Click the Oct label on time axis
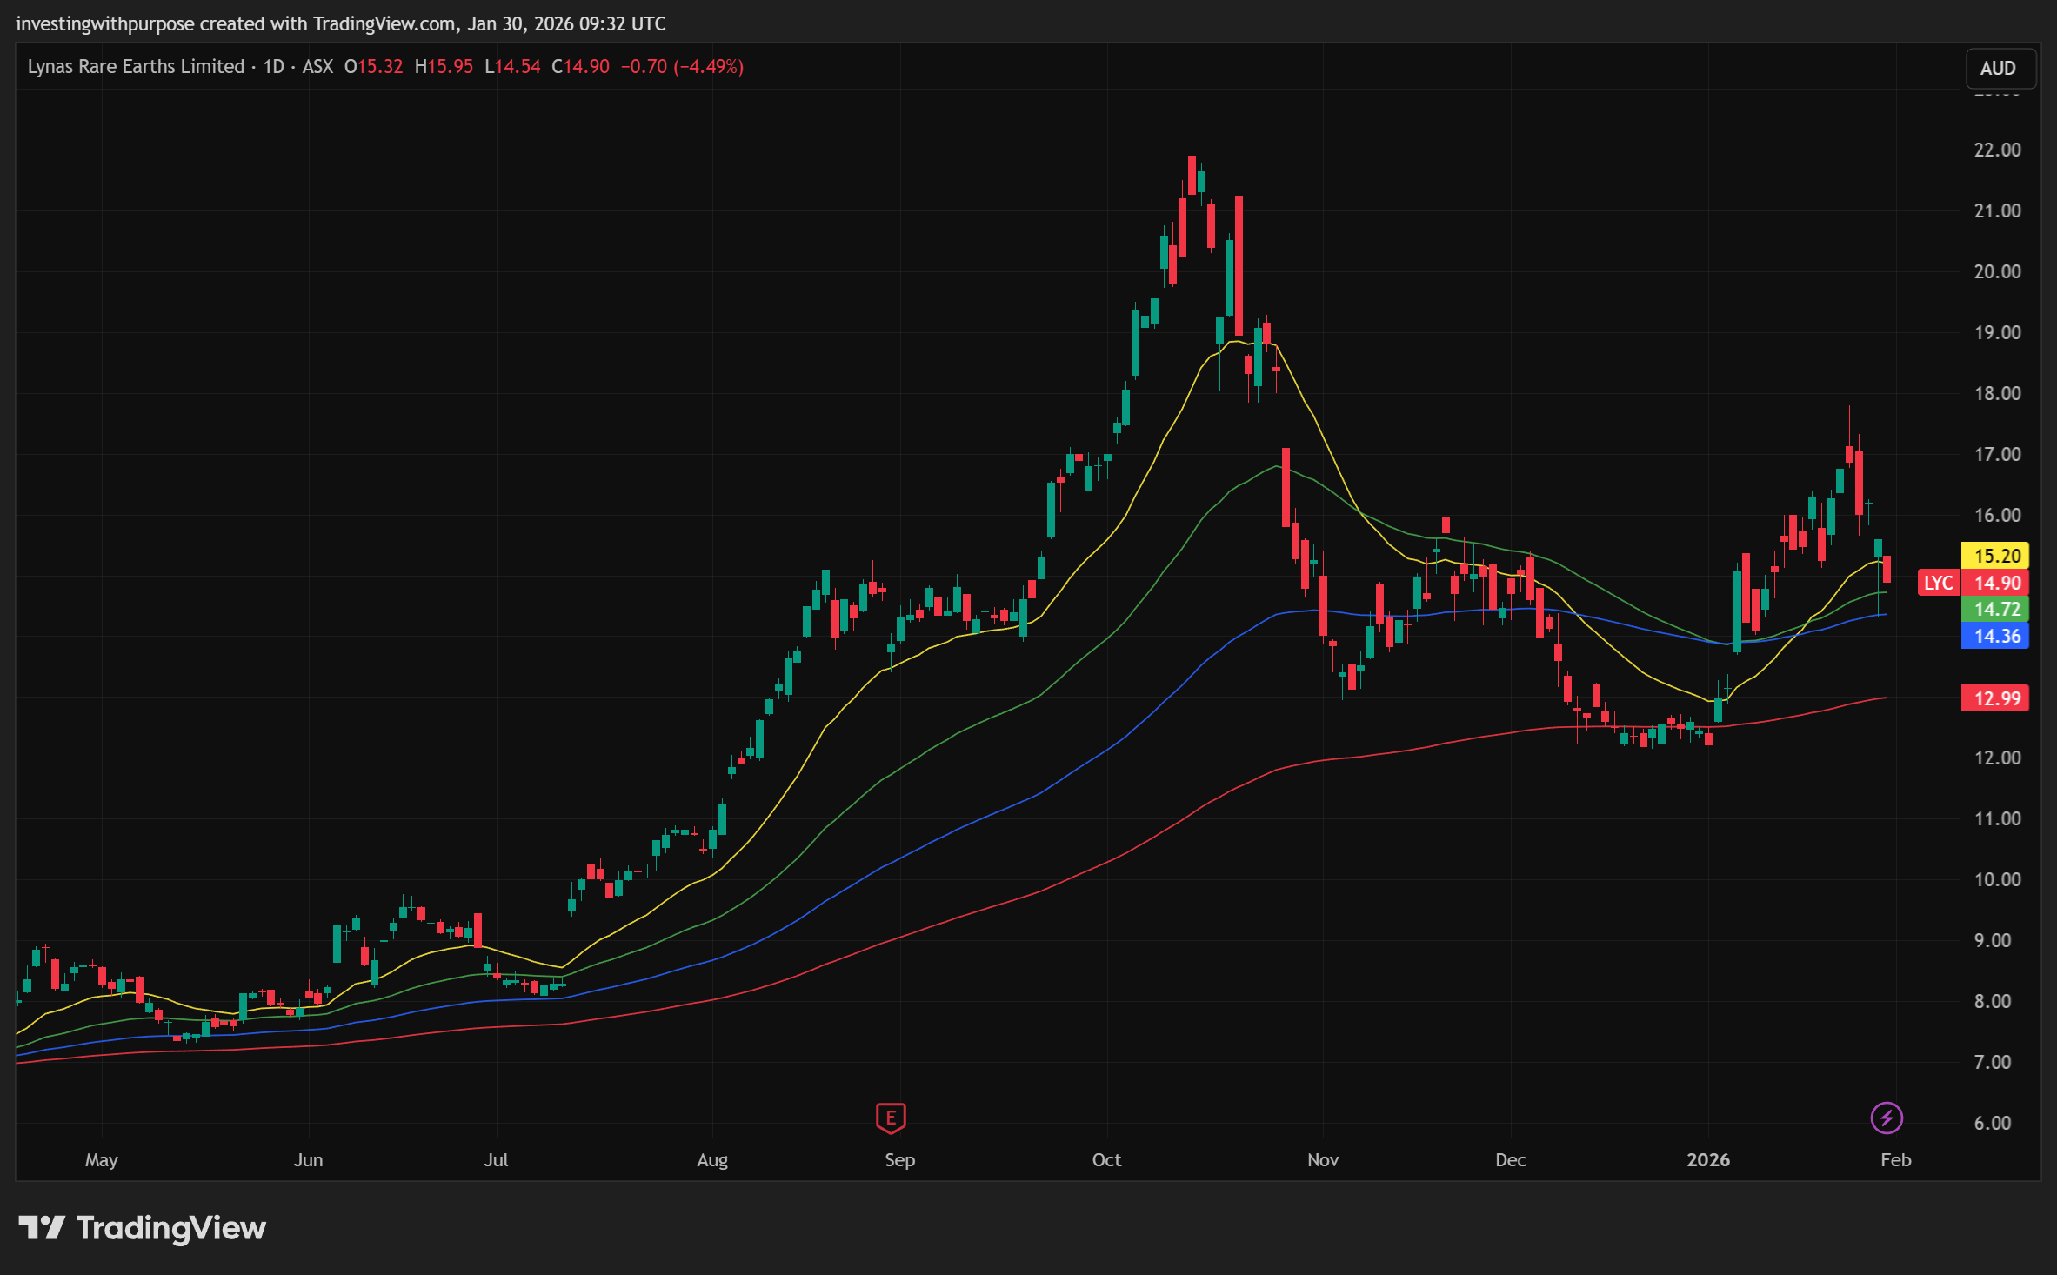2057x1275 pixels. click(1106, 1160)
